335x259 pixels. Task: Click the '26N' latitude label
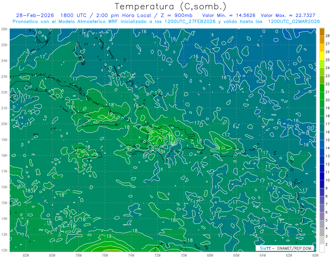4,29
